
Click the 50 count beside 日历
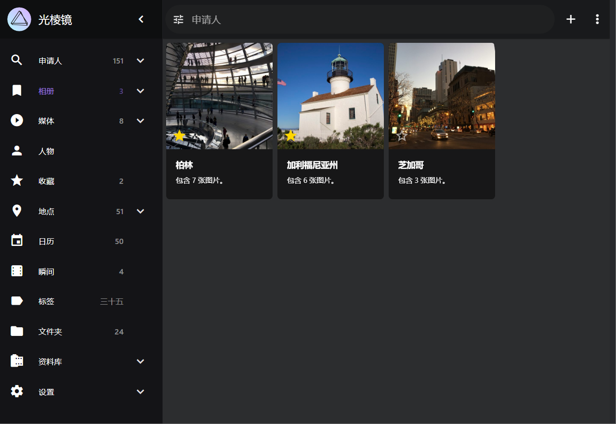click(119, 242)
